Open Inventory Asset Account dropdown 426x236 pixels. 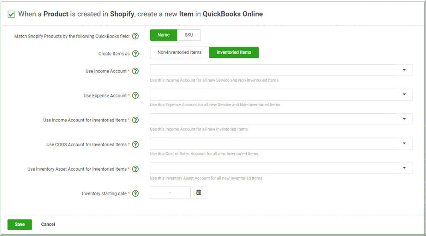[x=404, y=168]
